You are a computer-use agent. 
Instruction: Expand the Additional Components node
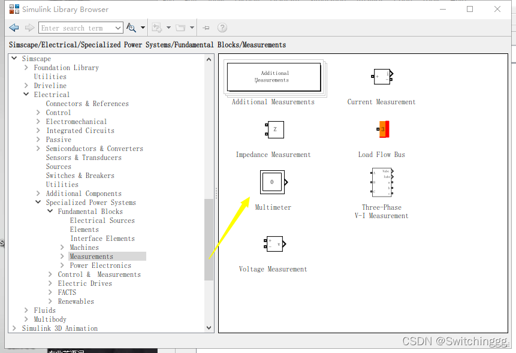[38, 194]
